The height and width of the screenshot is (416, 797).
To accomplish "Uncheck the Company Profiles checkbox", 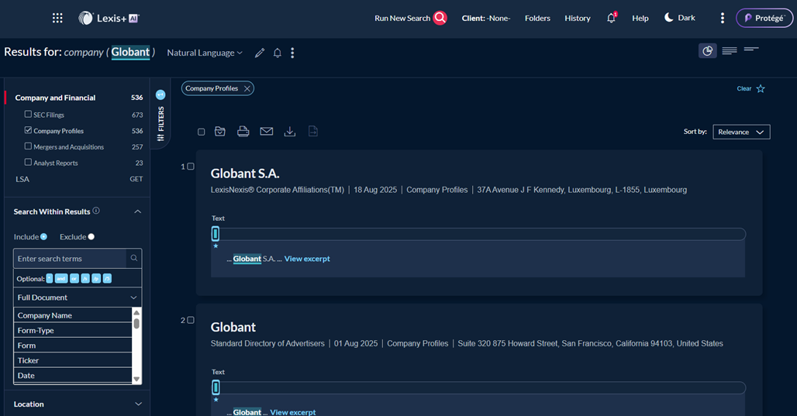I will 29,131.
